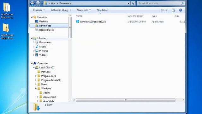Select Desktop under Favorites
The width and height of the screenshot is (202, 114).
(x=44, y=22)
